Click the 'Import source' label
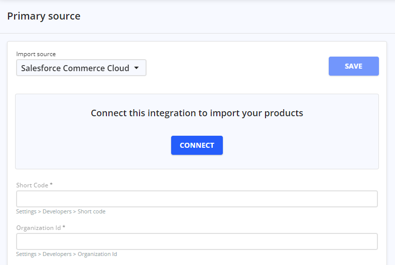Image resolution: width=395 pixels, height=265 pixels. 36,54
